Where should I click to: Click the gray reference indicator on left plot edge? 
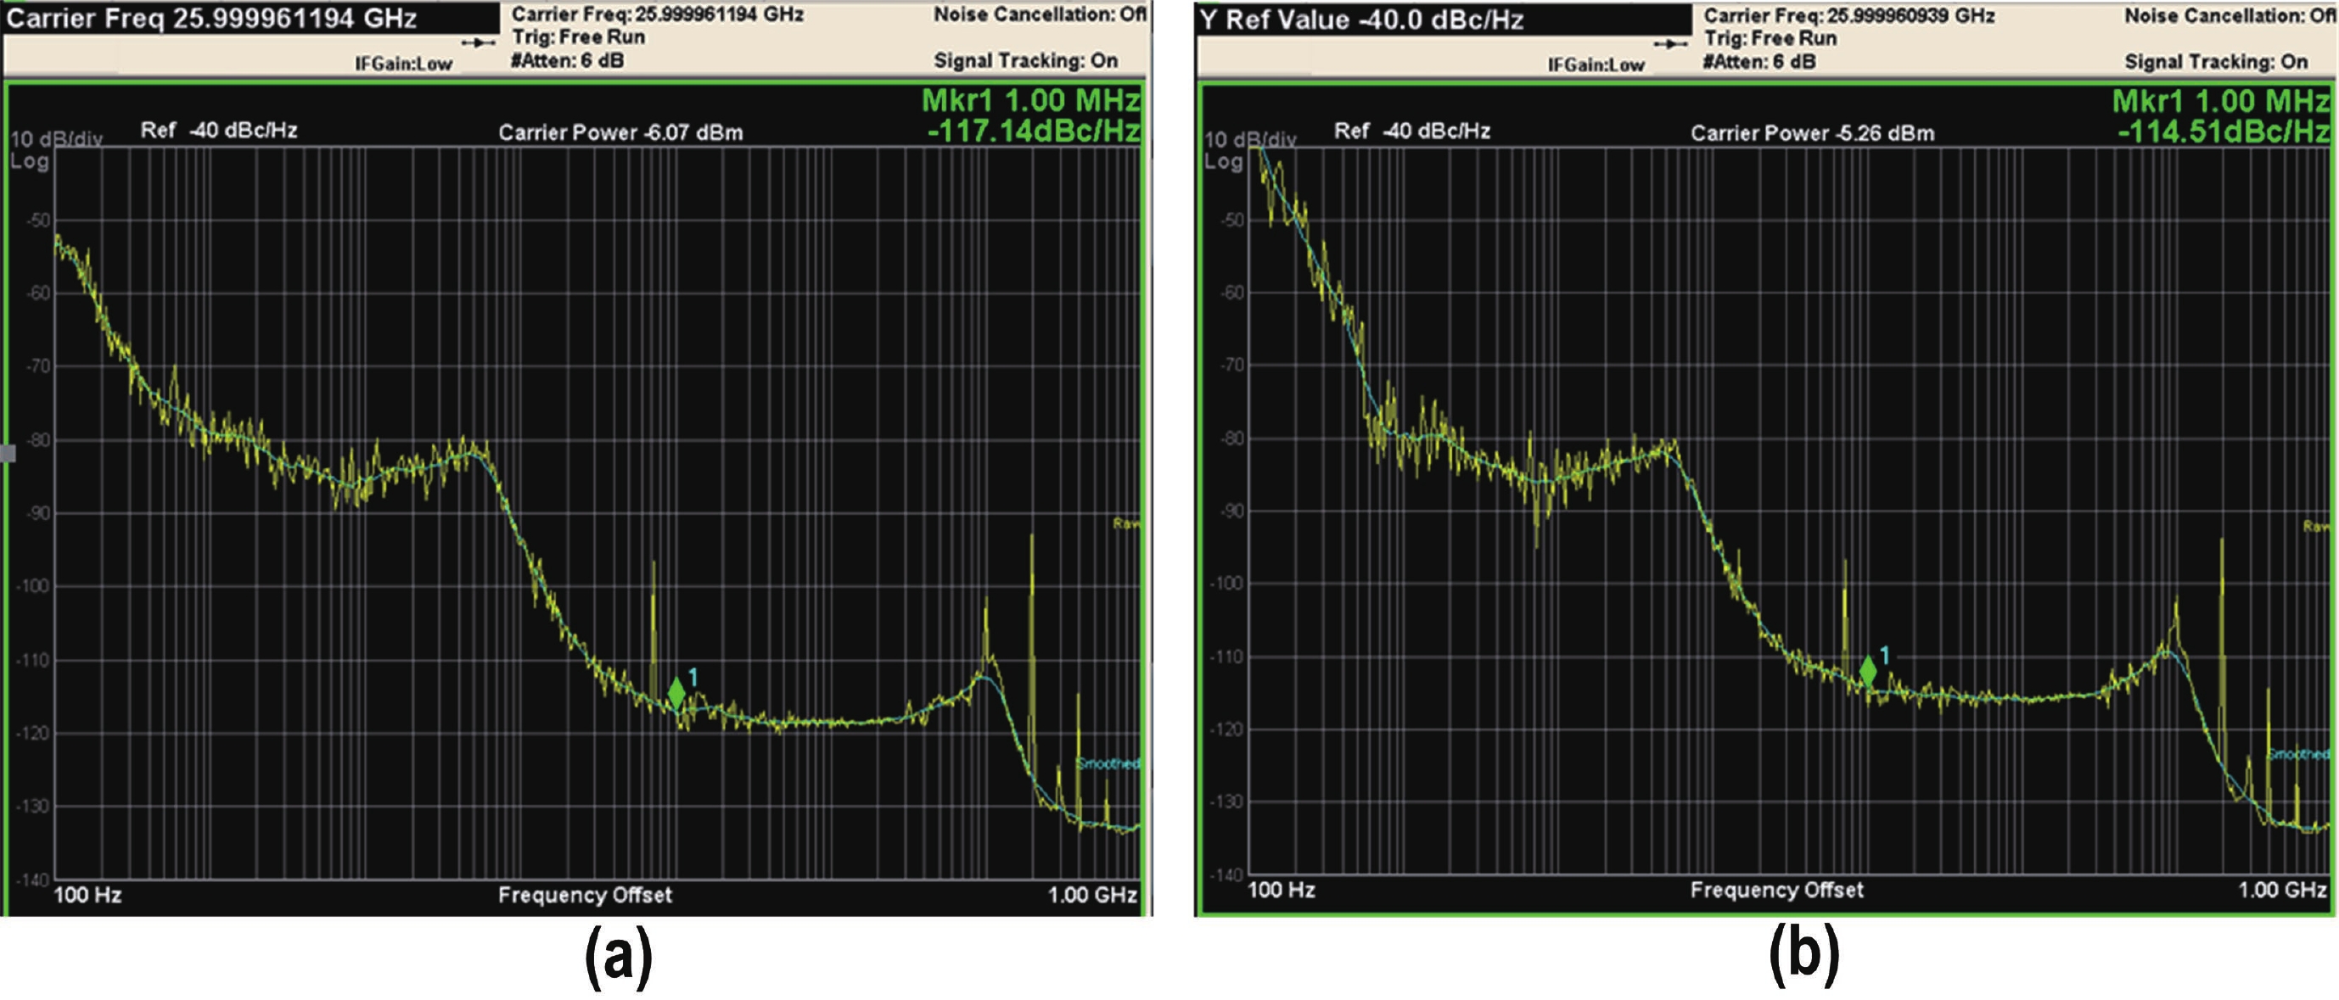(x=8, y=453)
